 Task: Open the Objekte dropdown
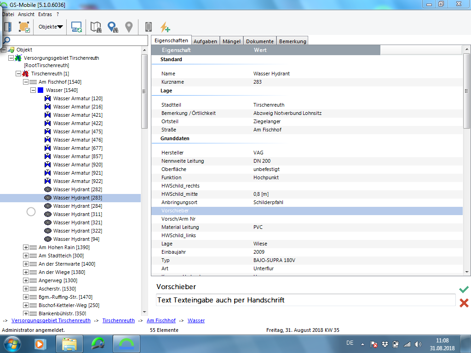point(51,27)
